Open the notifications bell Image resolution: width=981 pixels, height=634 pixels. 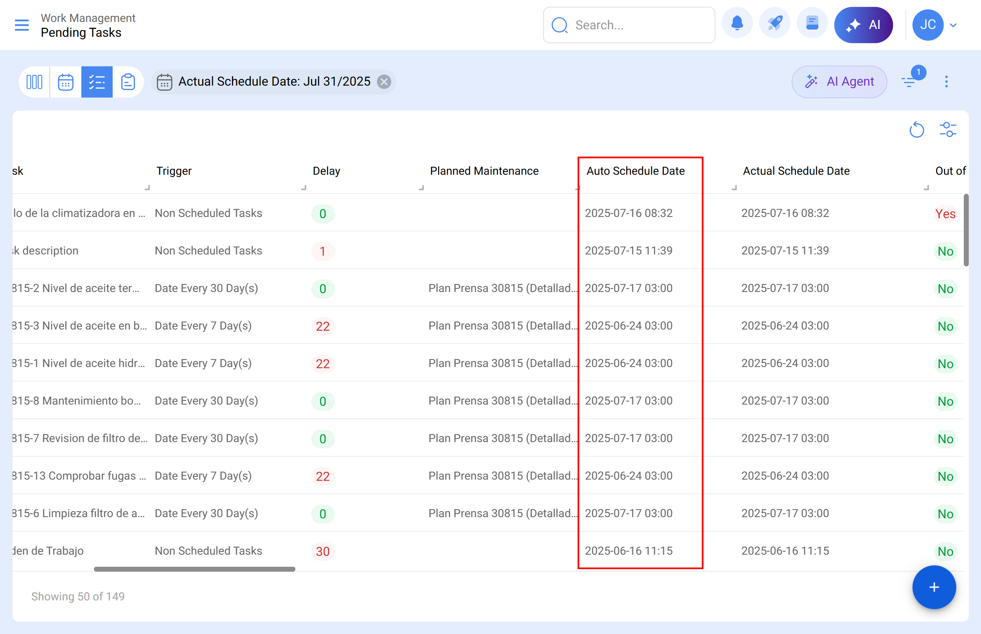click(x=737, y=23)
